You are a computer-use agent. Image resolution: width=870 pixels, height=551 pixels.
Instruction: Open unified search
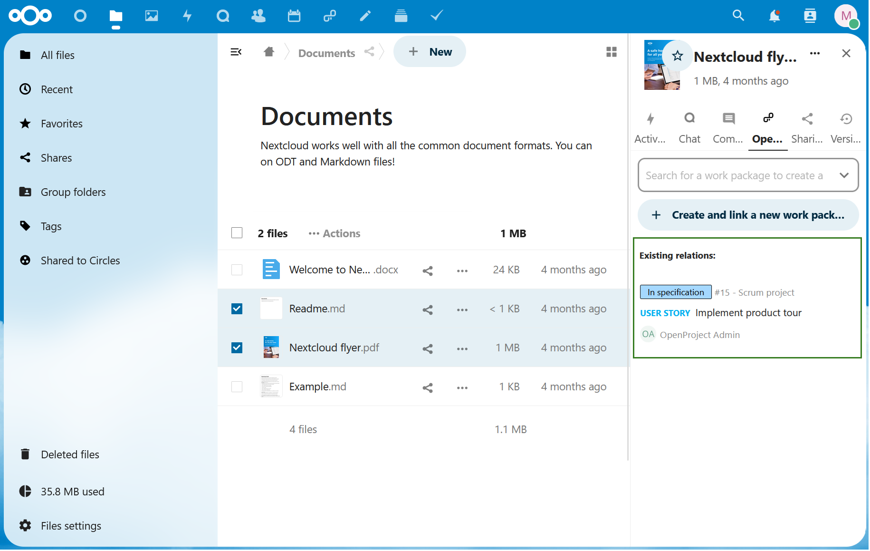tap(738, 16)
